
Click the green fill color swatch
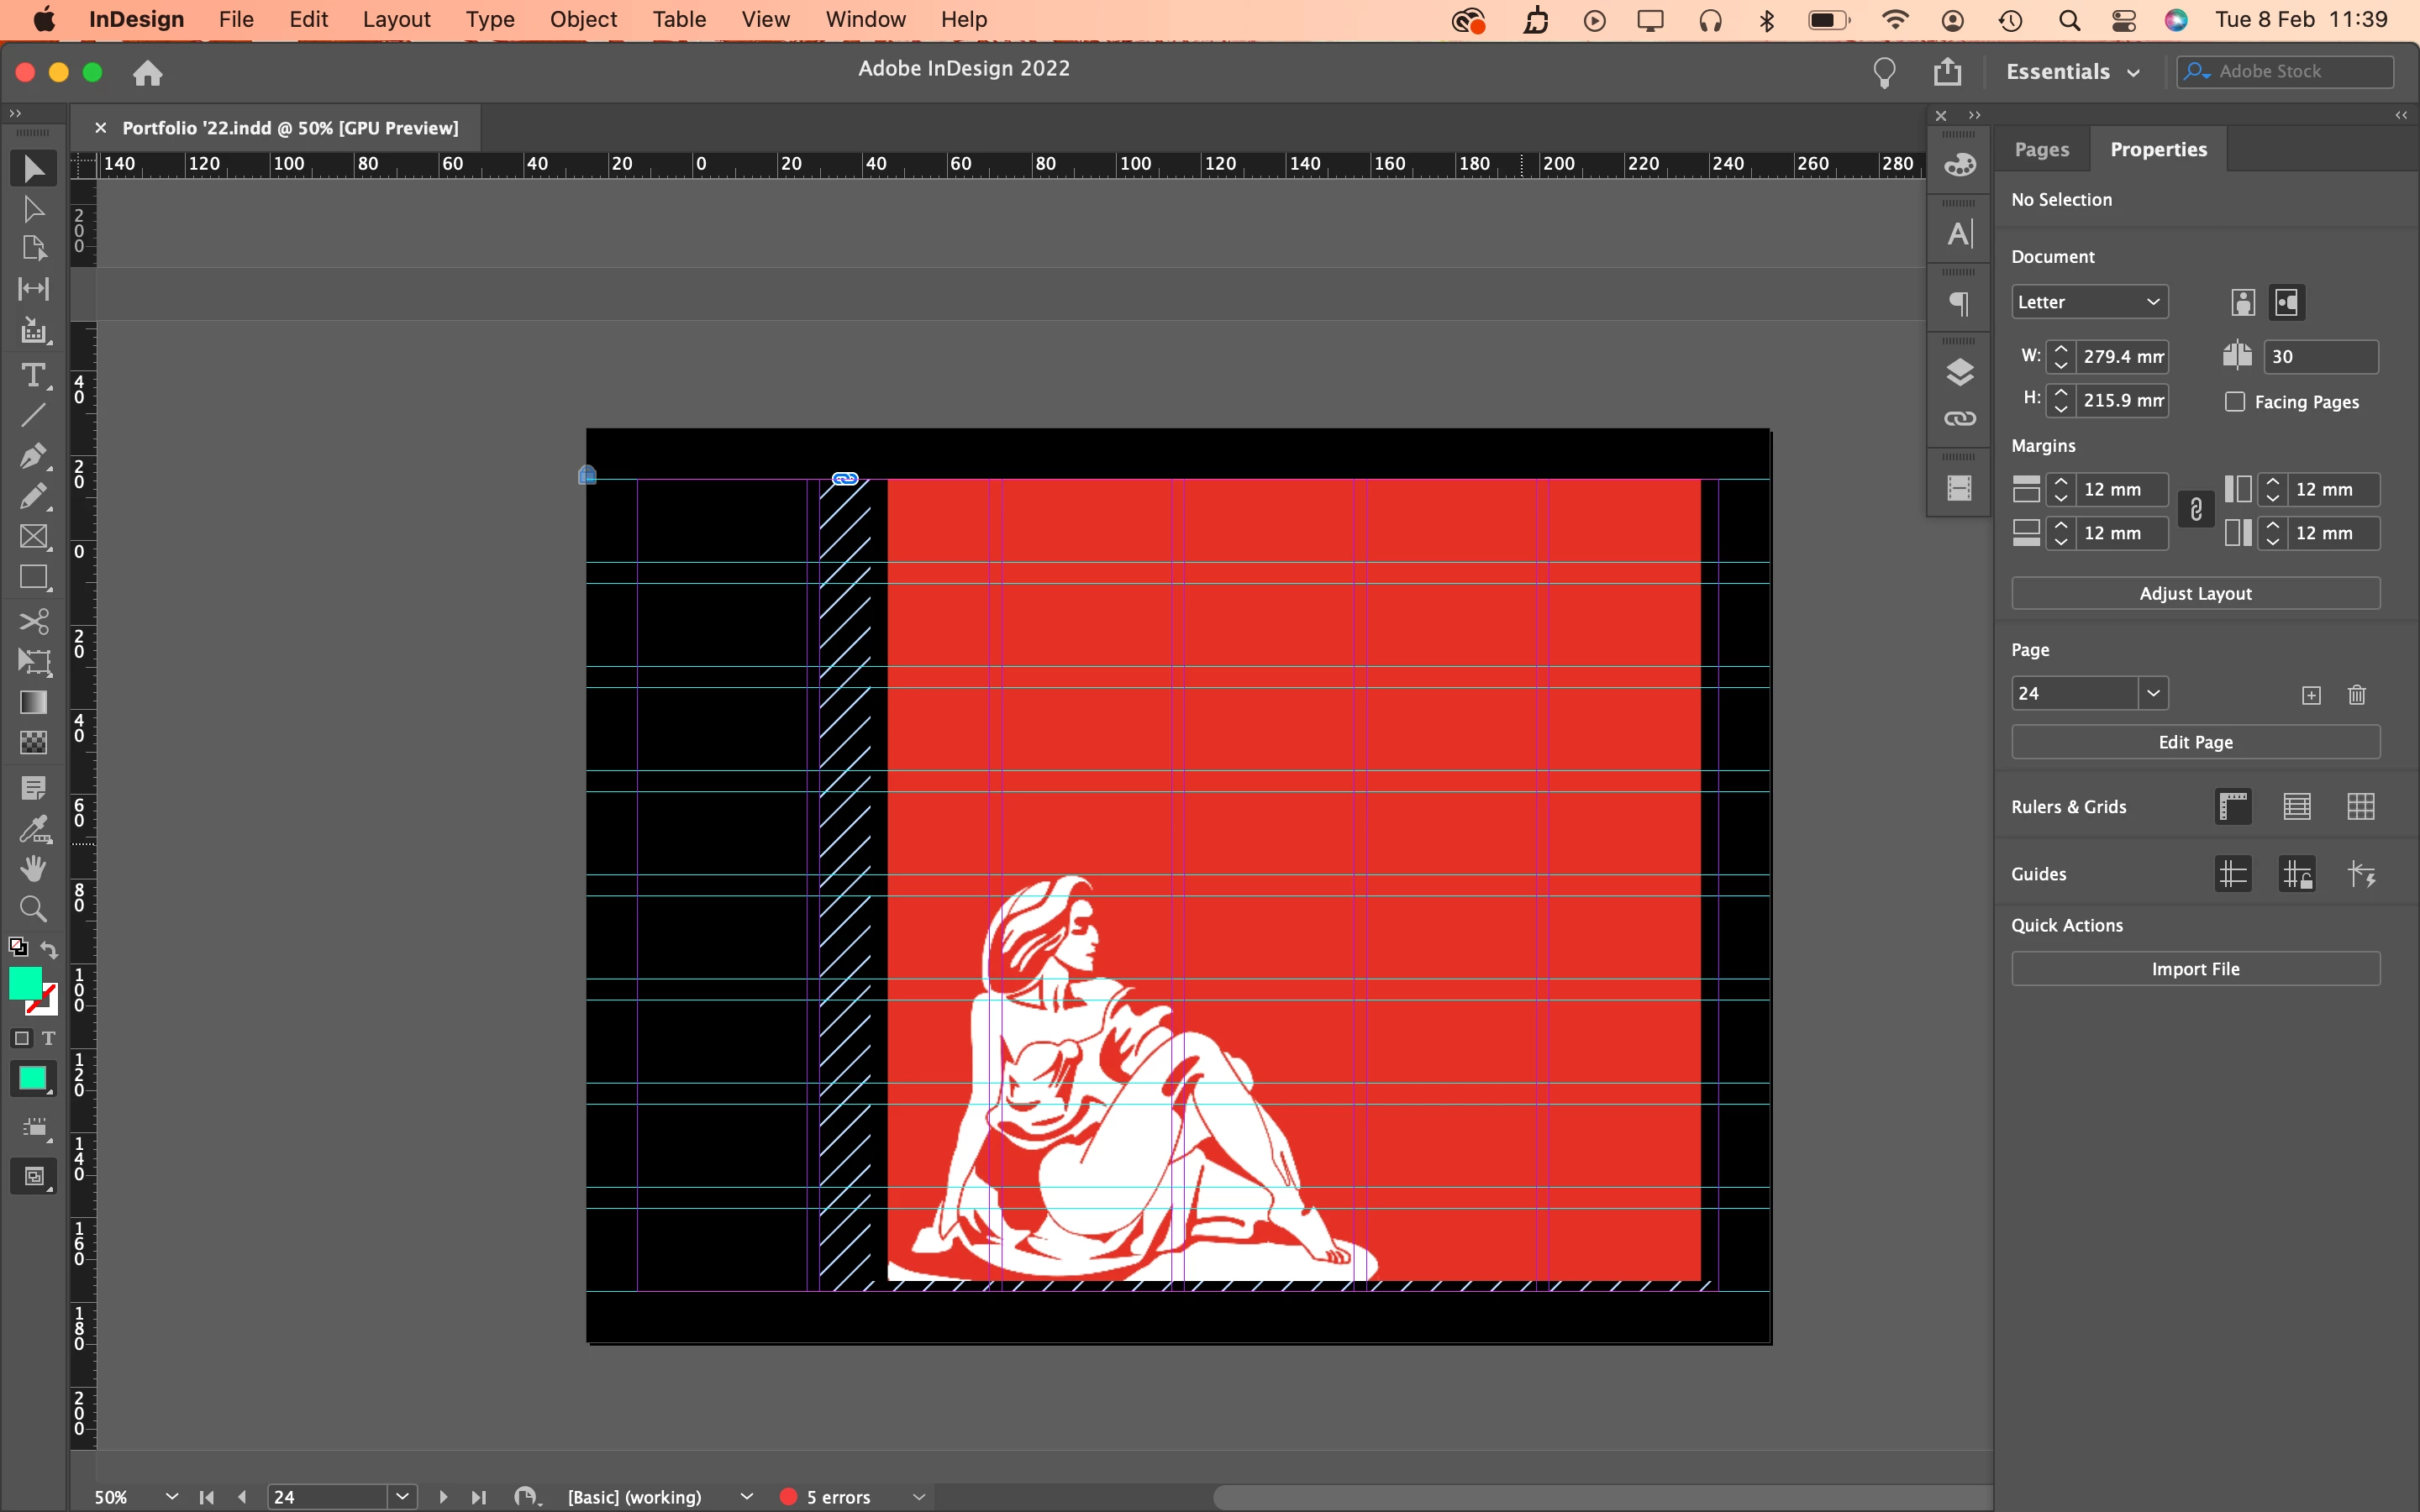tap(24, 982)
